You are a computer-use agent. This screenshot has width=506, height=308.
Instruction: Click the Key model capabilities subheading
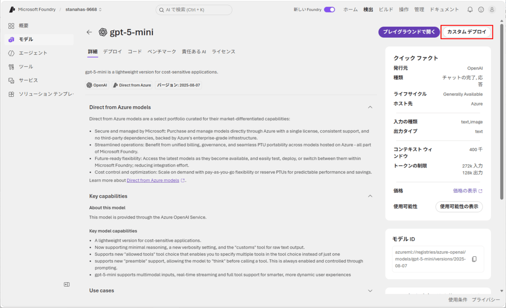pos(113,231)
